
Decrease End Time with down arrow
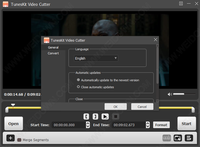148,126
